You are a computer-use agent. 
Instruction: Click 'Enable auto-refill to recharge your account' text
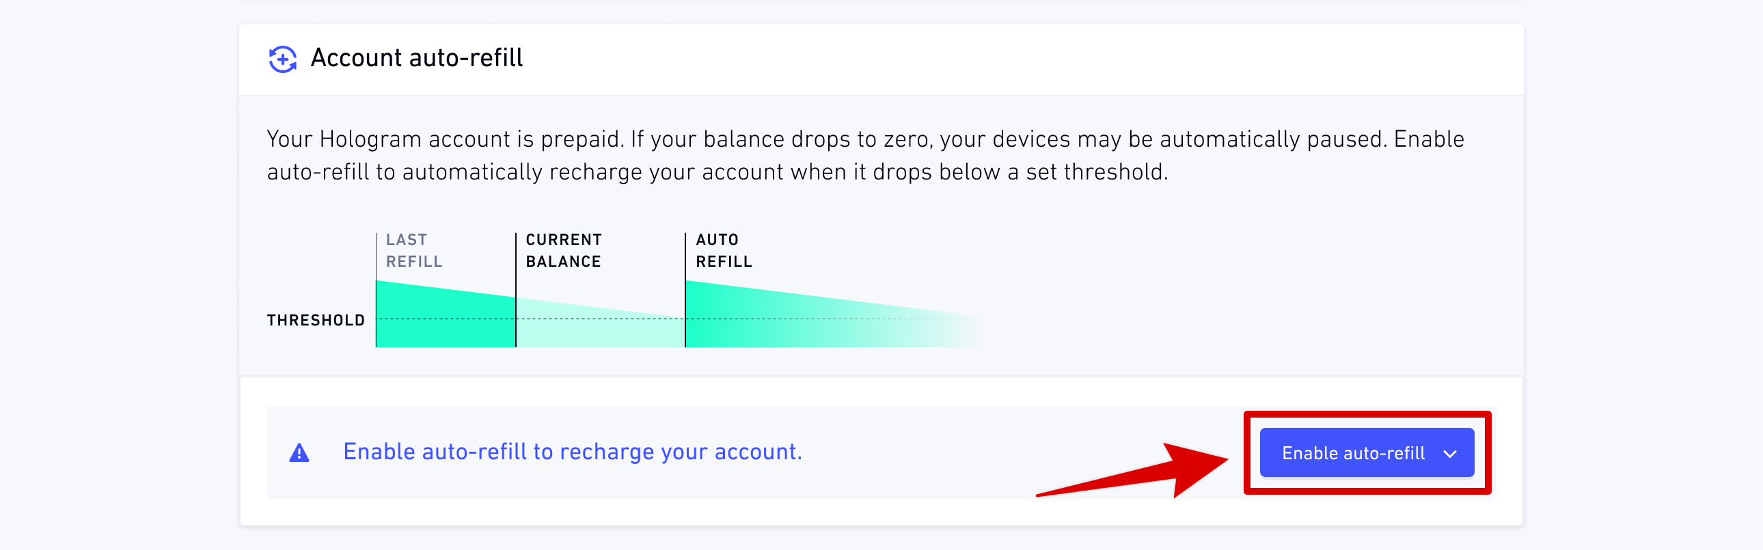(x=572, y=452)
